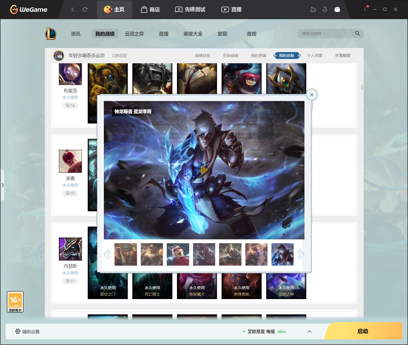Switch to 我的皮肤 sub-tab
This screenshot has height=345, width=408.
[287, 55]
